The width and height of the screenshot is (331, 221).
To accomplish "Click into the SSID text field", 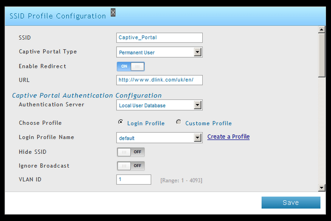I will [x=159, y=38].
